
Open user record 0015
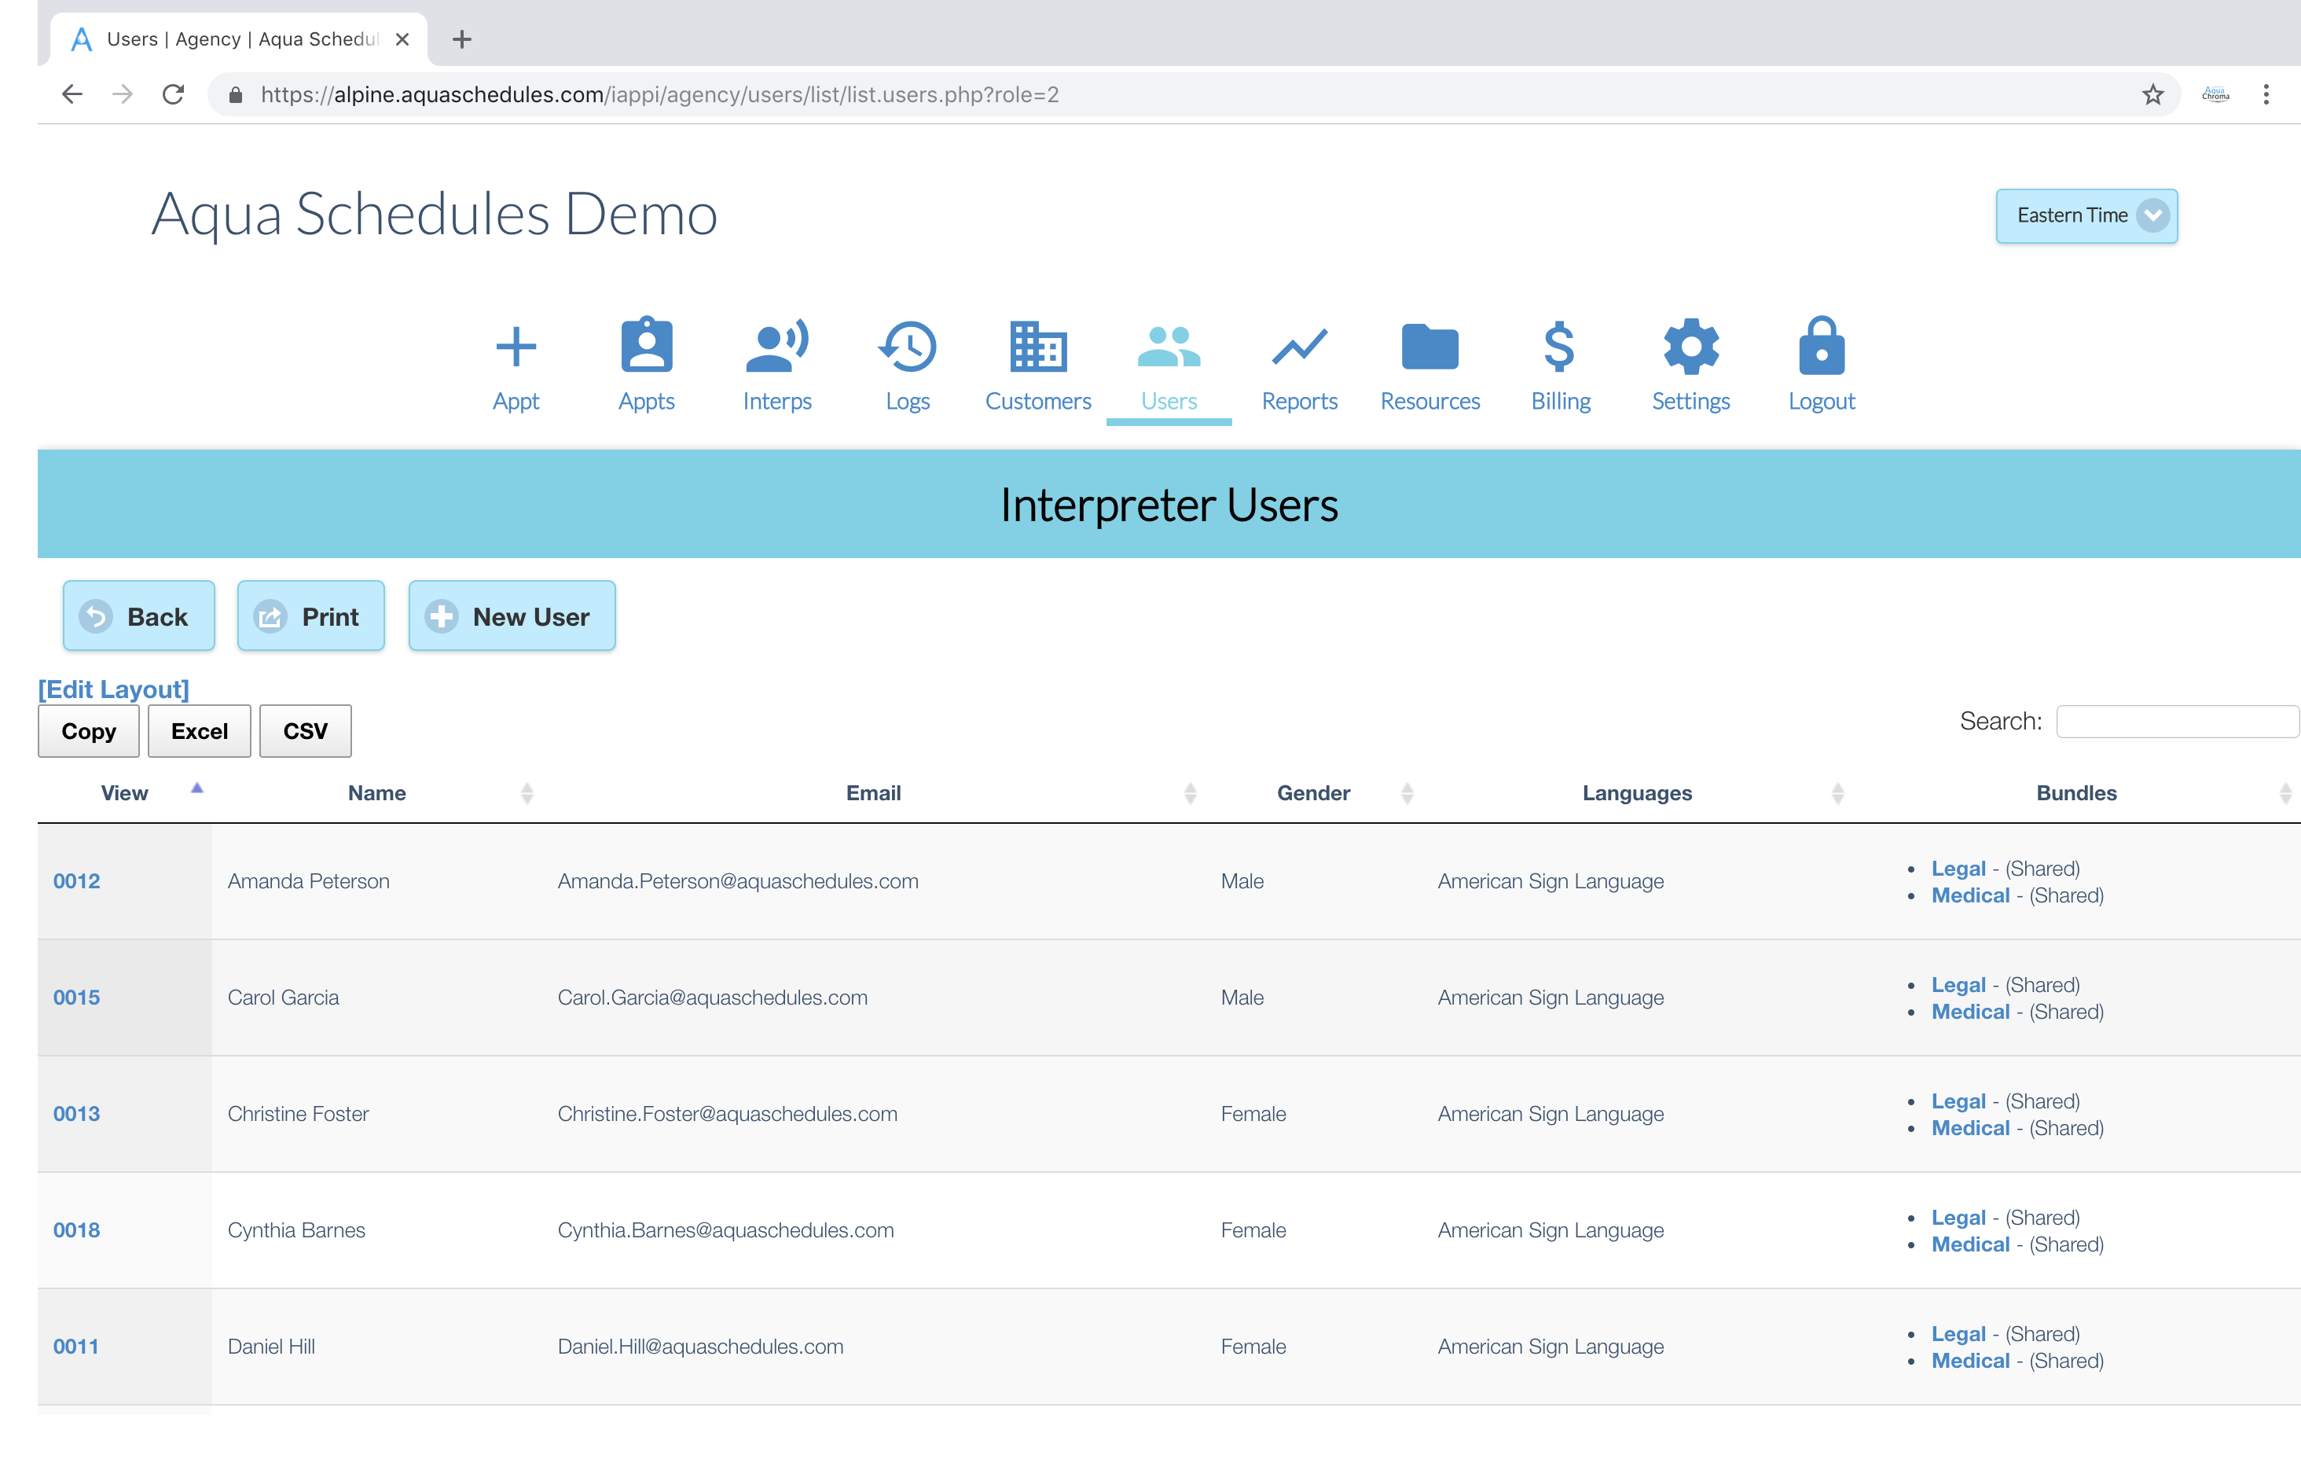tap(76, 998)
